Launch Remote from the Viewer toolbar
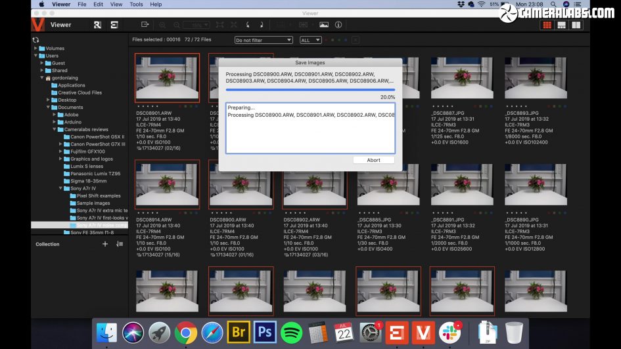The width and height of the screenshot is (621, 349). 97,25
